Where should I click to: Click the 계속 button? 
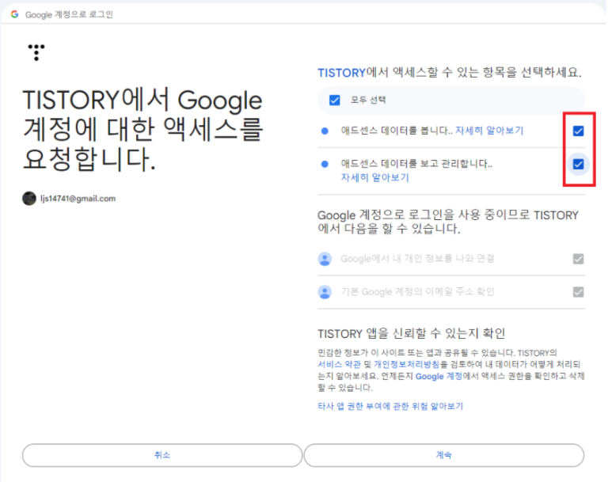pos(444,455)
